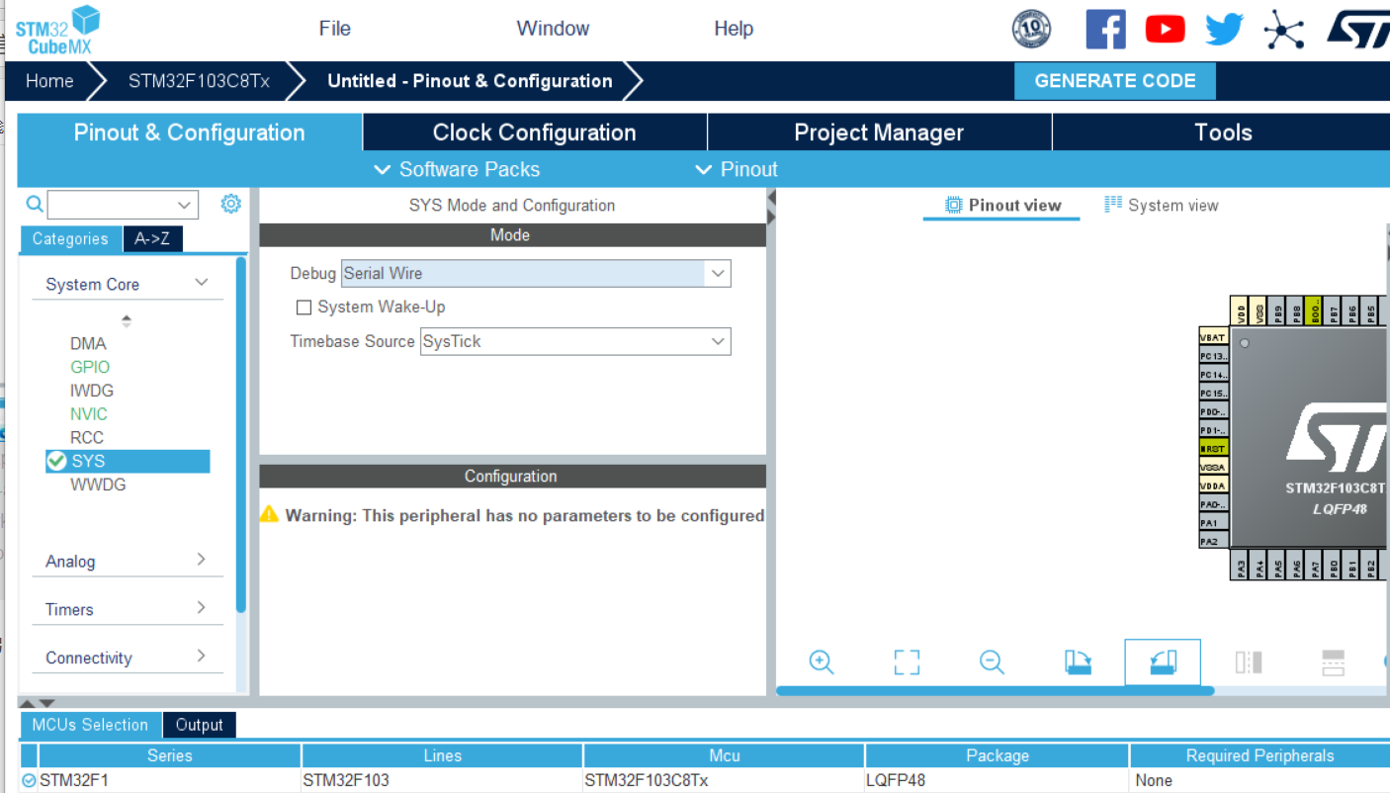Click the BOOT0 pin on the chip
The width and height of the screenshot is (1390, 793).
pyautogui.click(x=1314, y=310)
